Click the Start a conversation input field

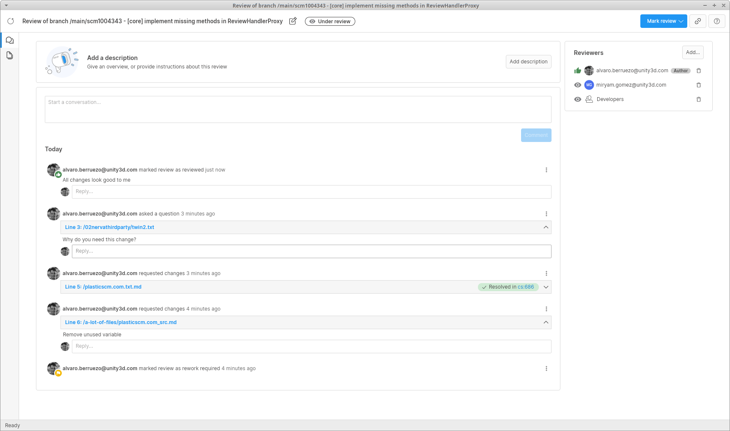coord(298,109)
